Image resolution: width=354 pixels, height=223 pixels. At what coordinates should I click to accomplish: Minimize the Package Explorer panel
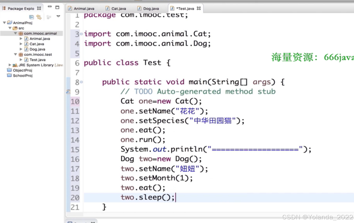click(x=50, y=7)
